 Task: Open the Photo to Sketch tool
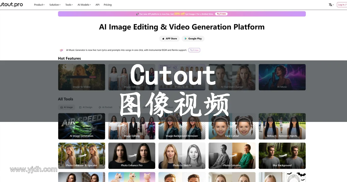182,156
